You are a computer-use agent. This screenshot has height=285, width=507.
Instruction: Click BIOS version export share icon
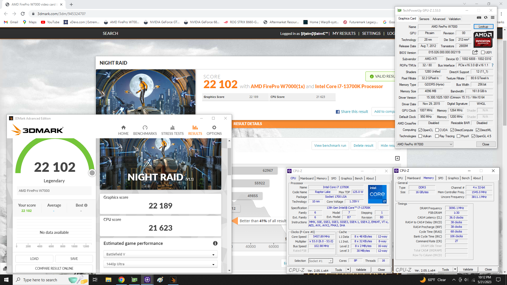(x=475, y=52)
